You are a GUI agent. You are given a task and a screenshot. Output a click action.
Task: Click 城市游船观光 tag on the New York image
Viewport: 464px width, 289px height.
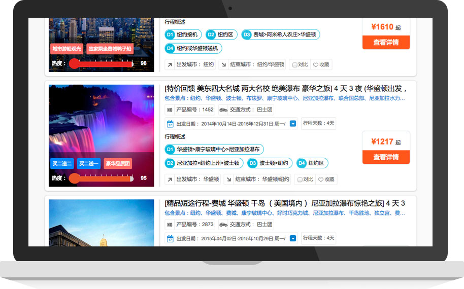pos(67,49)
